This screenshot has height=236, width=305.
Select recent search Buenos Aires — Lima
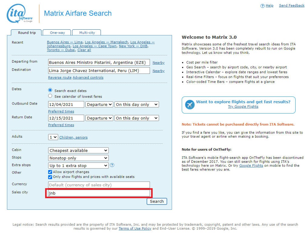tap(65, 42)
